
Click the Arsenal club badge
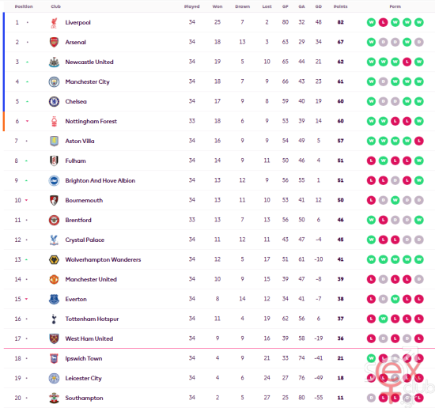tap(54, 42)
